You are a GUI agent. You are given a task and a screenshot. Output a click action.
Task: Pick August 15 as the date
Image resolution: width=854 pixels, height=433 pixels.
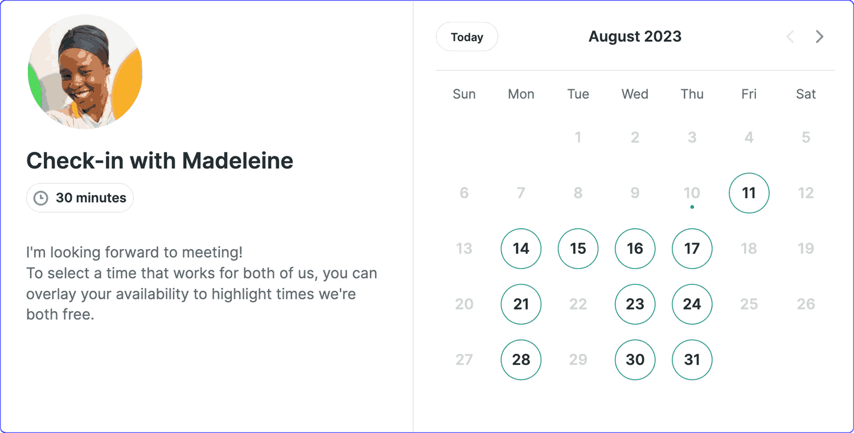(578, 249)
